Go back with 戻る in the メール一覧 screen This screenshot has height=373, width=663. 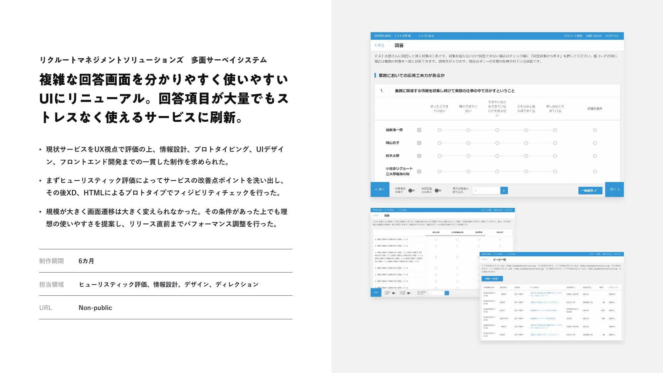(484, 260)
